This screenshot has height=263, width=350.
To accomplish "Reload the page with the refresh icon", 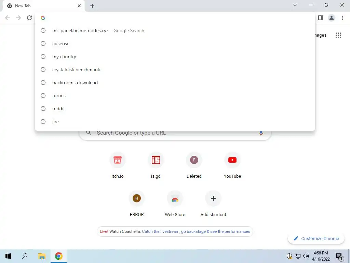I will pos(29,18).
